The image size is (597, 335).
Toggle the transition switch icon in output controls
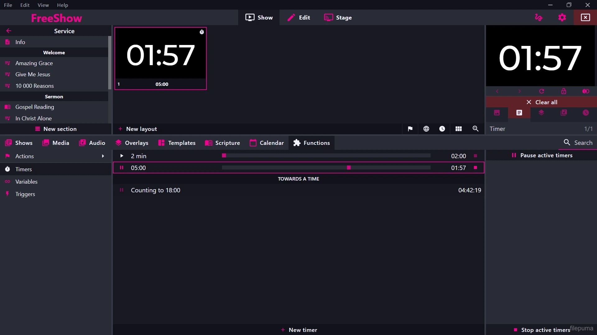[586, 91]
